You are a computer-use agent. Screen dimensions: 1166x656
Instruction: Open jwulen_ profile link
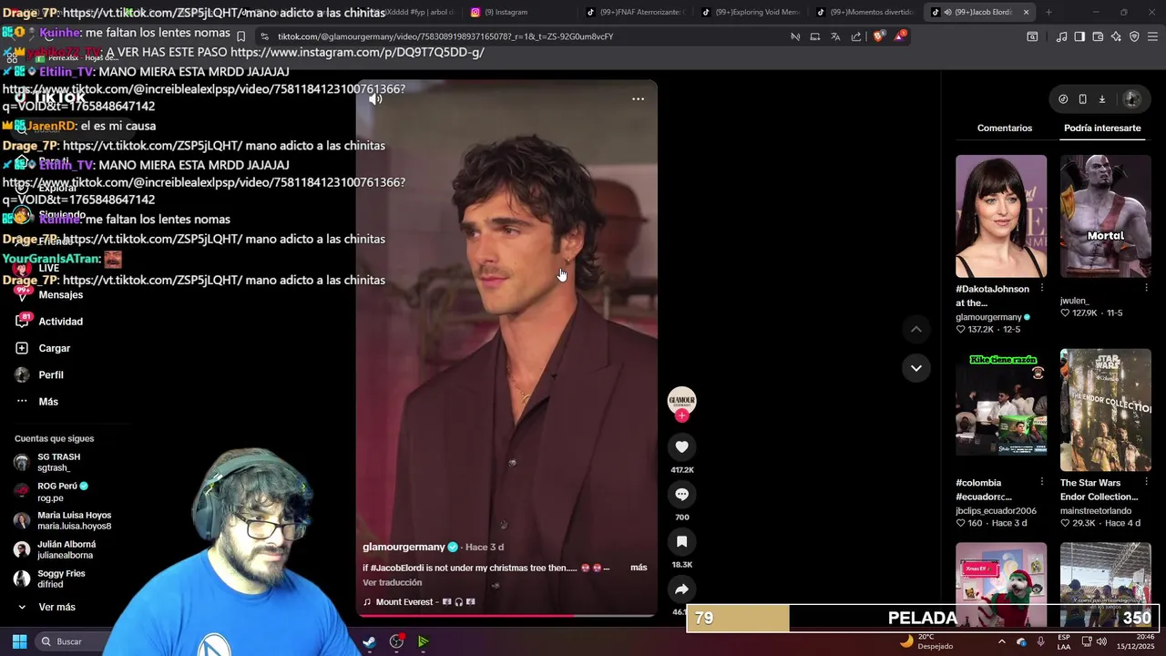coord(1075,301)
